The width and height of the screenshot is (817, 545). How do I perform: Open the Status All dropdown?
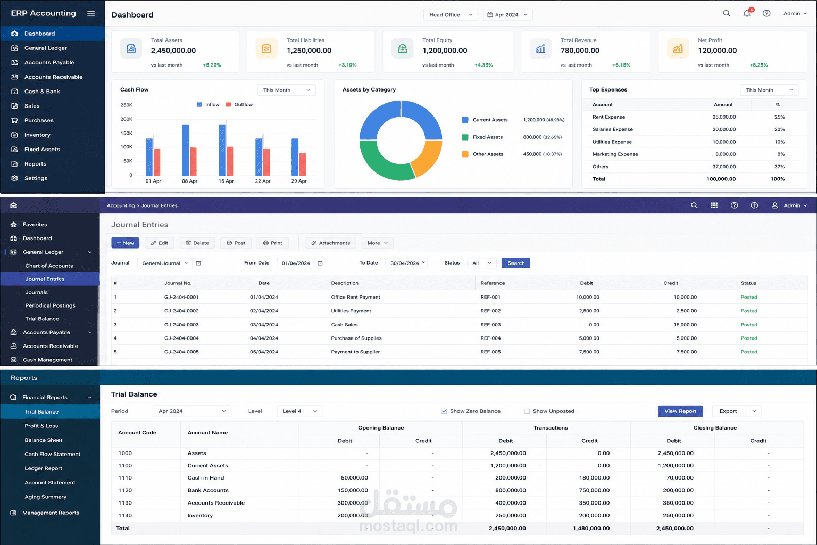click(x=482, y=263)
